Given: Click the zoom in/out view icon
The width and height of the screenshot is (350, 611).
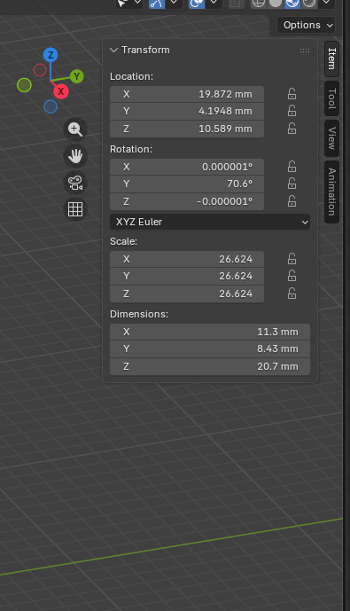Looking at the screenshot, I should 75,129.
